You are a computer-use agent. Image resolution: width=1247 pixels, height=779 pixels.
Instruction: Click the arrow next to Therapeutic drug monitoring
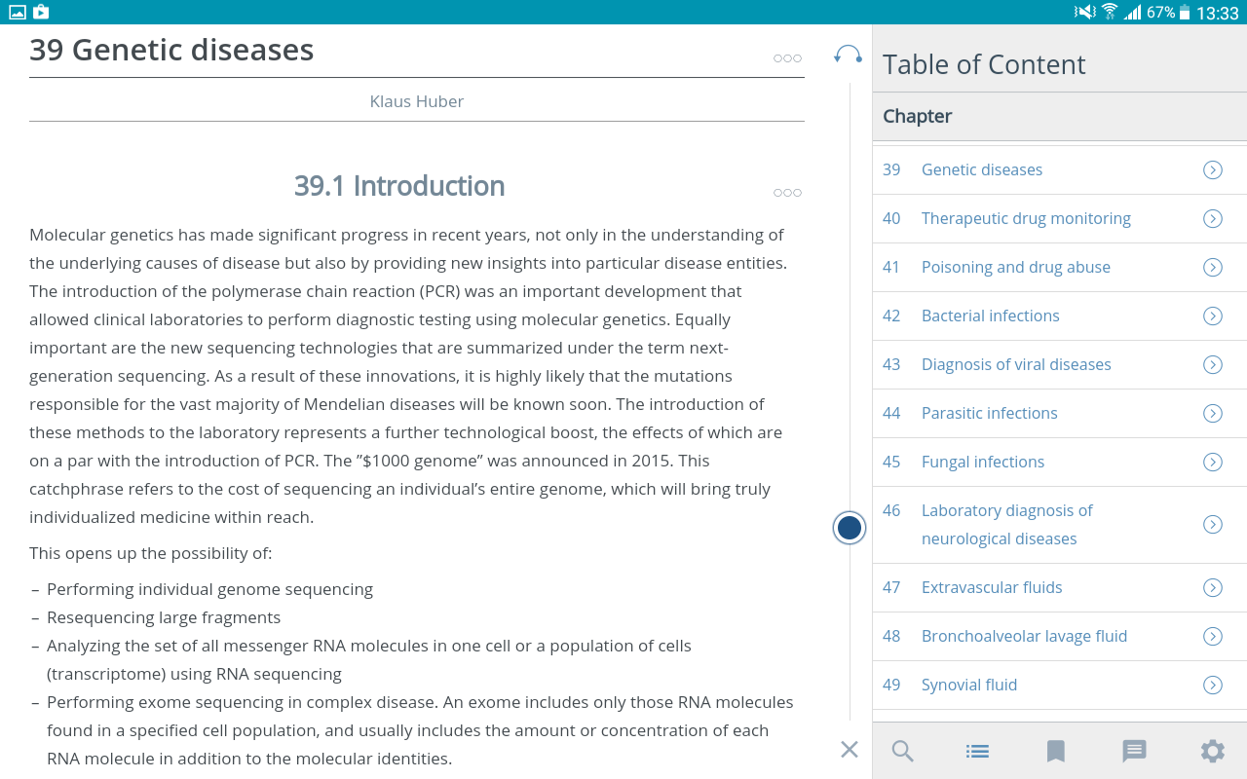click(x=1212, y=219)
